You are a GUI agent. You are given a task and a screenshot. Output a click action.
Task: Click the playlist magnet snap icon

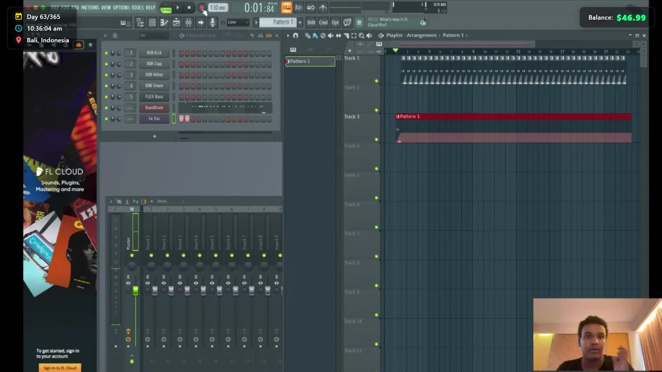coord(295,35)
